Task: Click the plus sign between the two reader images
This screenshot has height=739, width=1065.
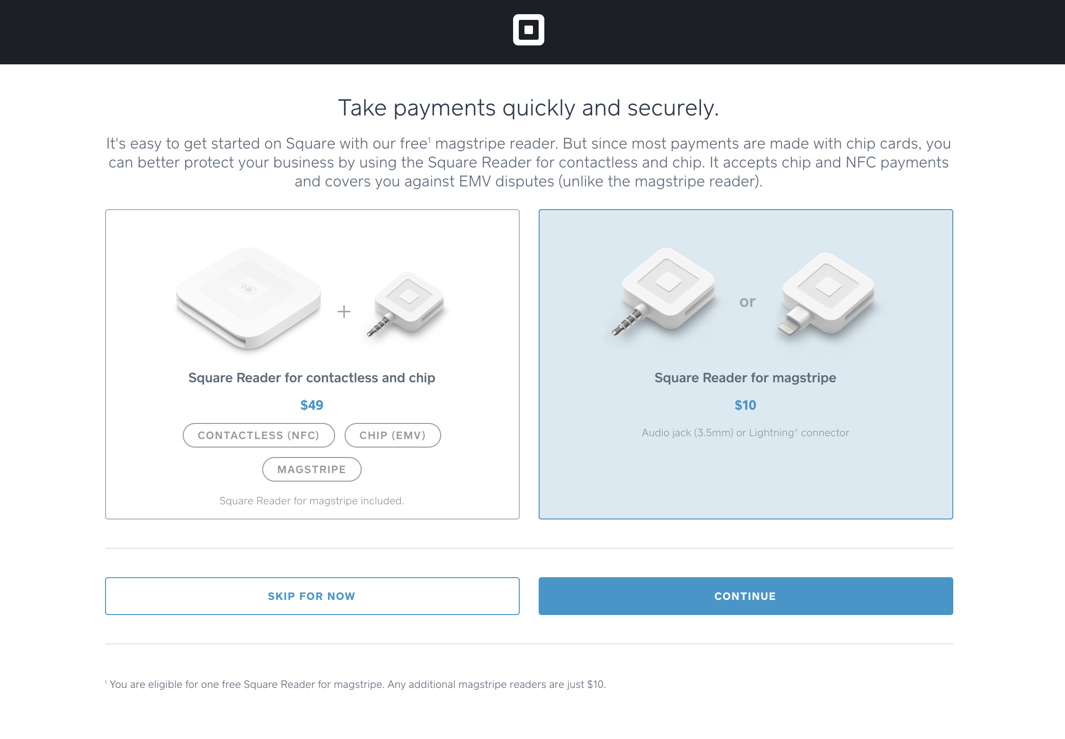Action: [344, 311]
